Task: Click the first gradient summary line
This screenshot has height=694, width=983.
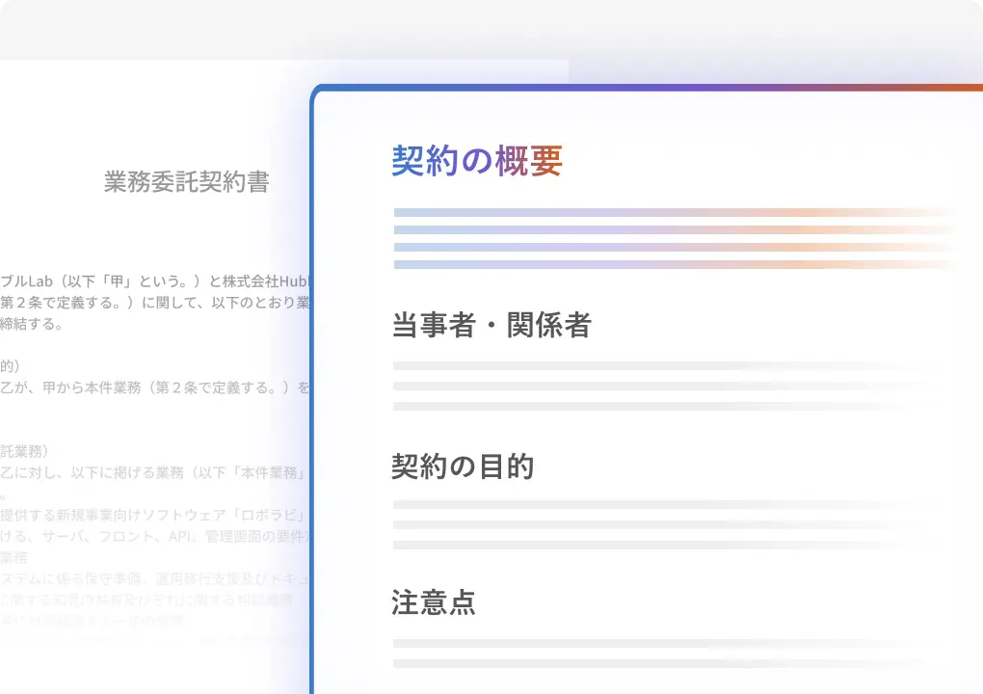Action: coord(675,213)
